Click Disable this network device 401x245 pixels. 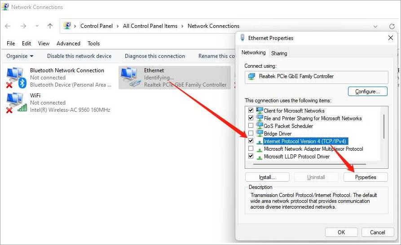pyautogui.click(x=79, y=56)
